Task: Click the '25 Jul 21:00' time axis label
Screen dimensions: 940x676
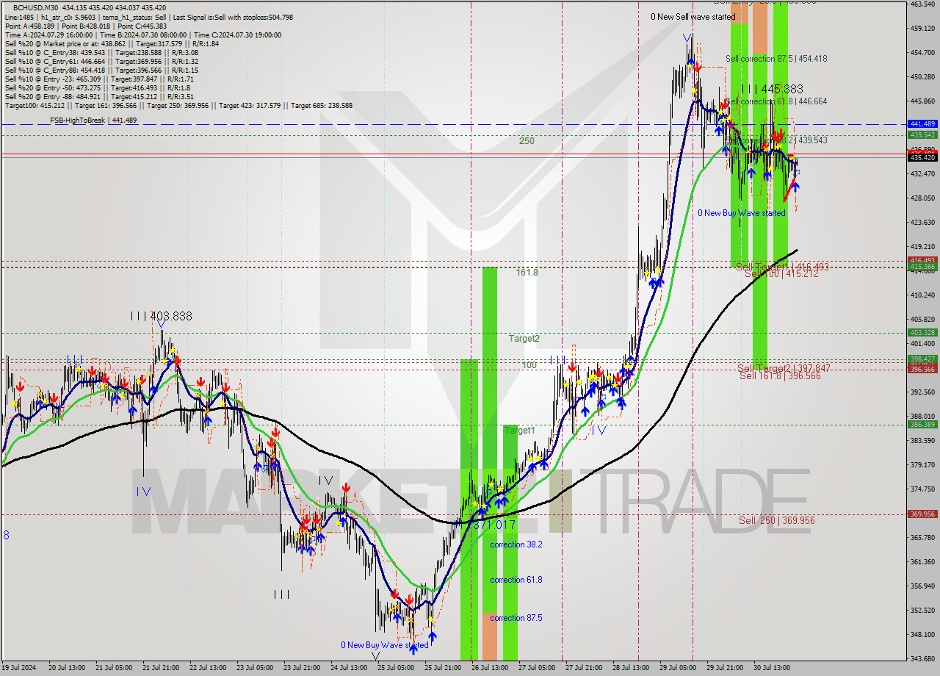Action: 443,668
